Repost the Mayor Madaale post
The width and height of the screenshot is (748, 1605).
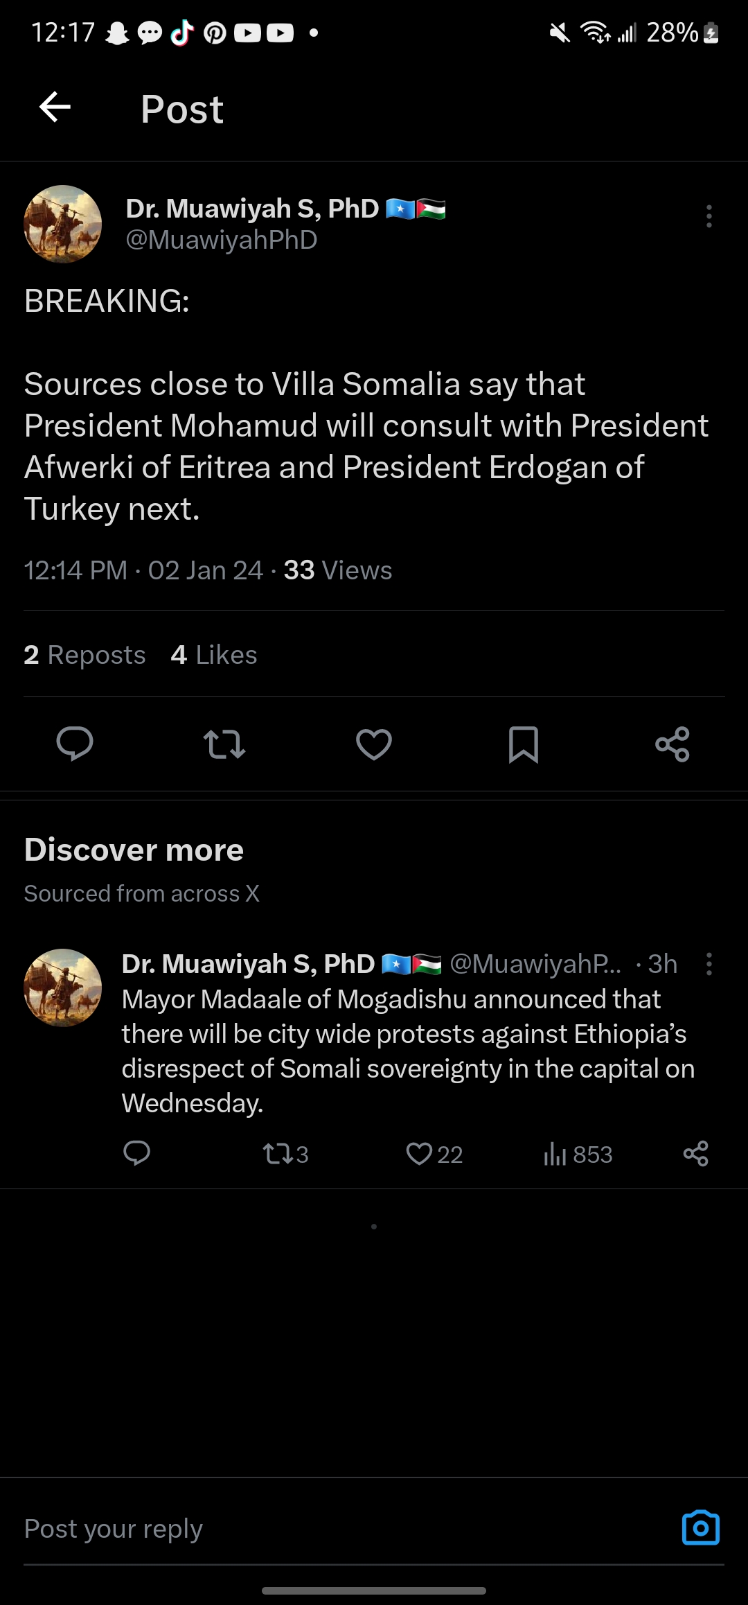coord(285,1154)
